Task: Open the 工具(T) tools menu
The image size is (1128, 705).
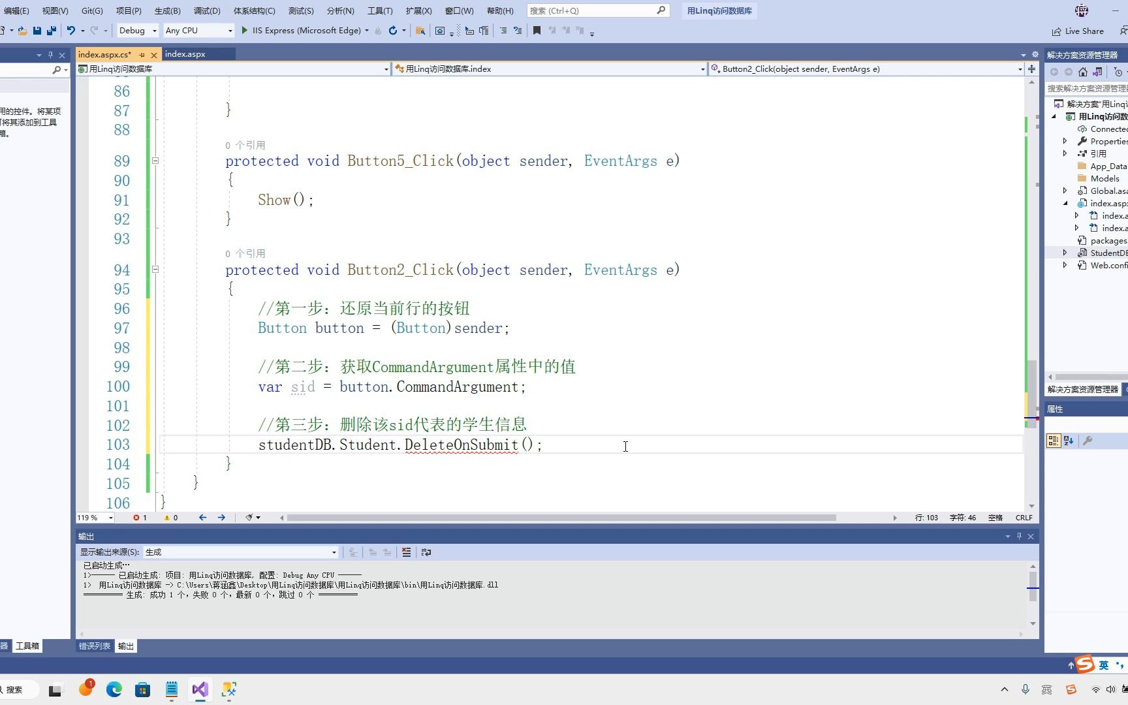Action: (x=380, y=11)
